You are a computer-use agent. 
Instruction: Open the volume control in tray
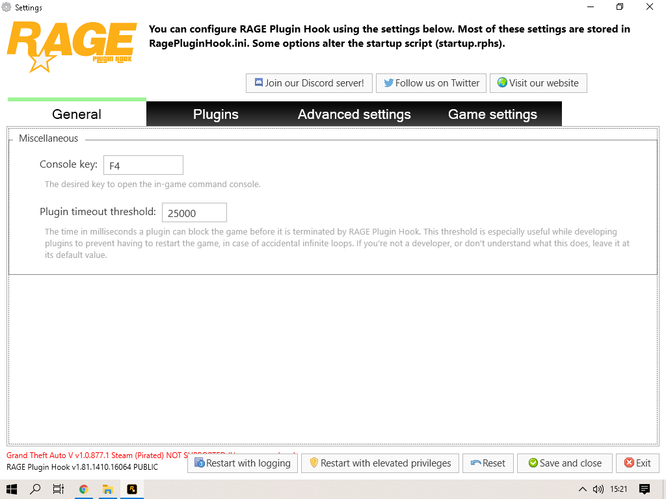coord(598,489)
